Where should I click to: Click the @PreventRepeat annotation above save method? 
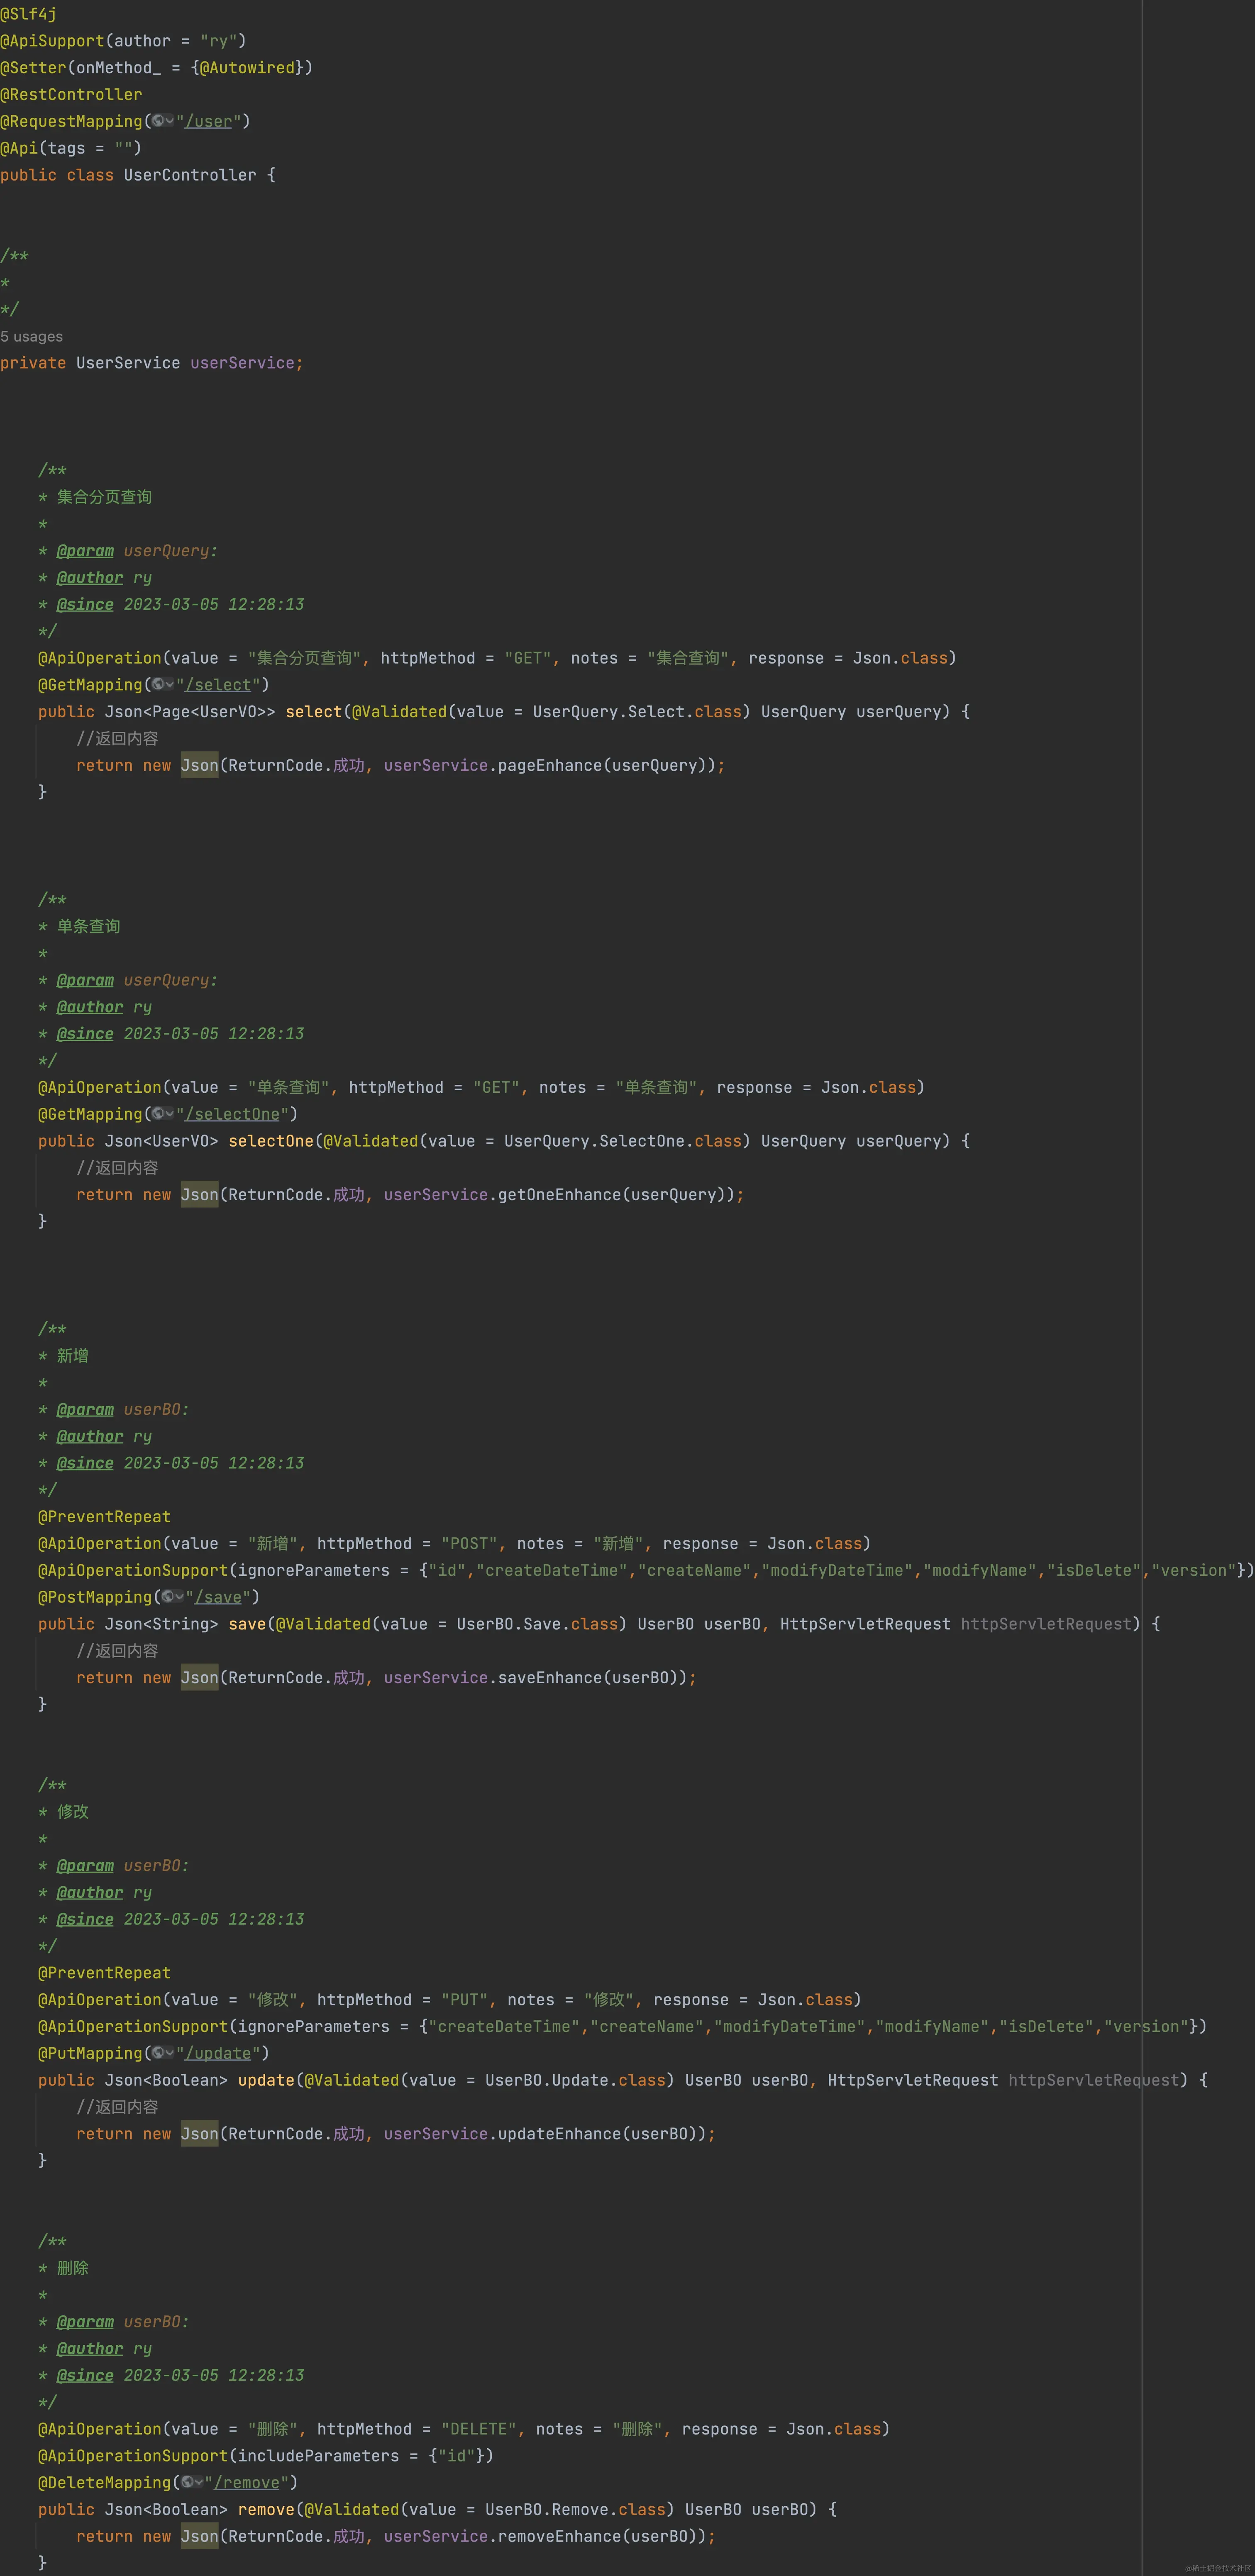(x=104, y=1517)
